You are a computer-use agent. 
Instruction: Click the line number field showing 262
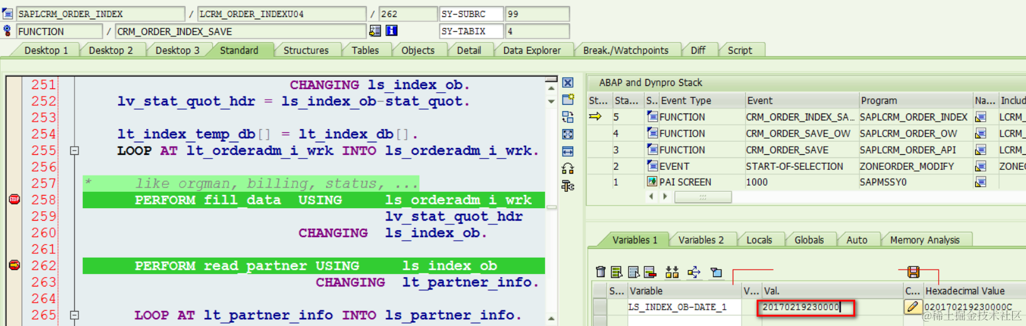408,14
